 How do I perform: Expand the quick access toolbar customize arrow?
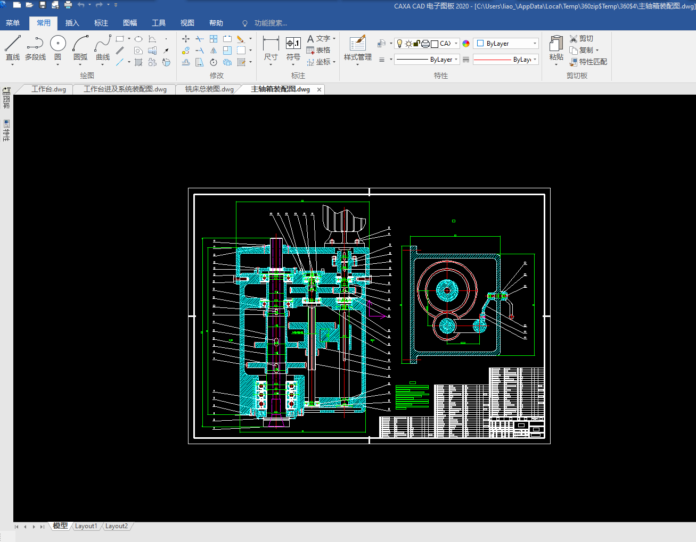116,5
